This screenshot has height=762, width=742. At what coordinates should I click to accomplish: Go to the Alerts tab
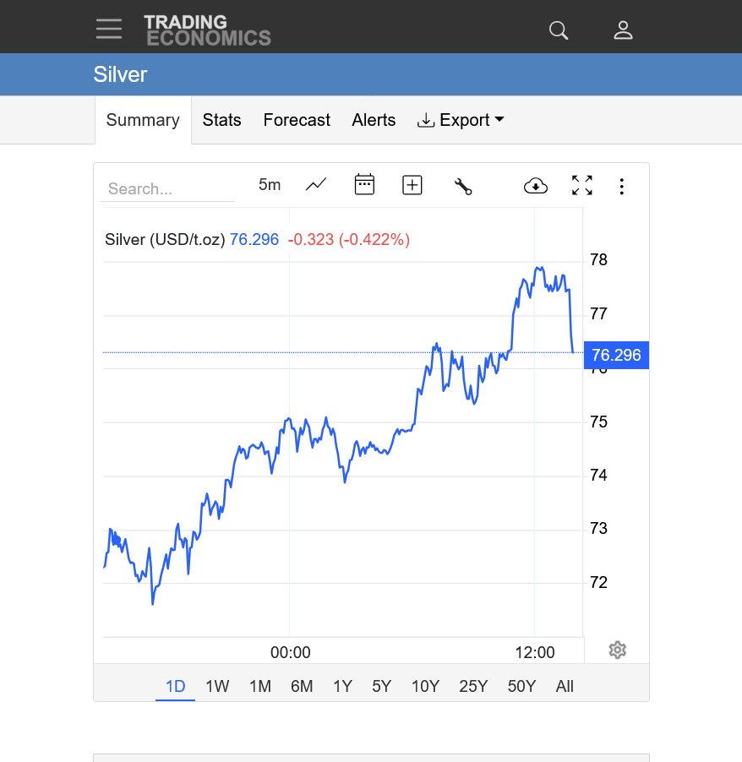(374, 120)
